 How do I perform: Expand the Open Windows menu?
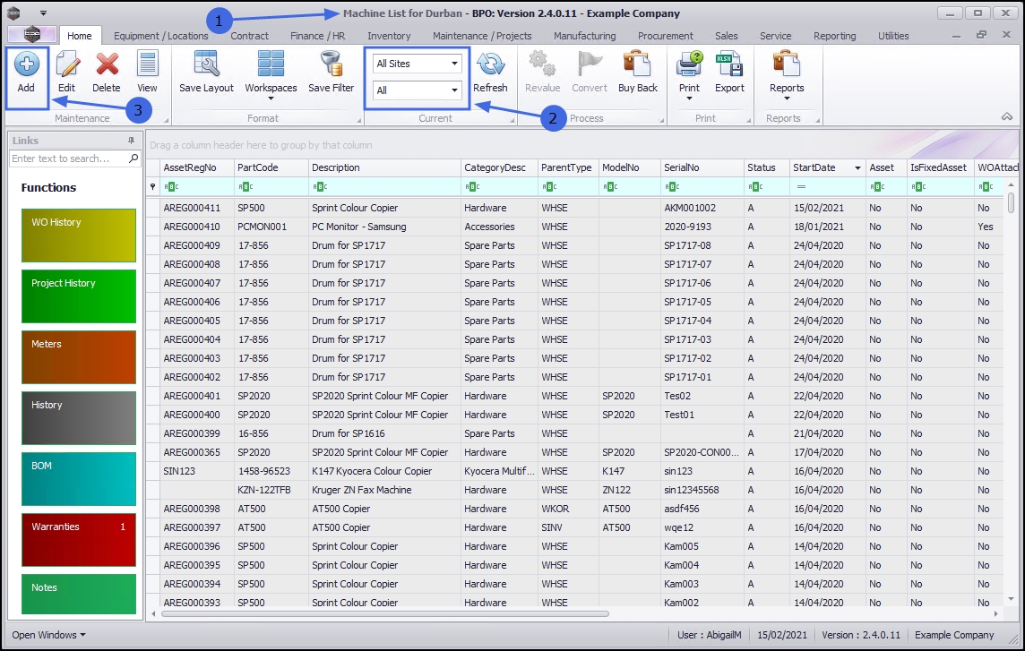tap(49, 635)
